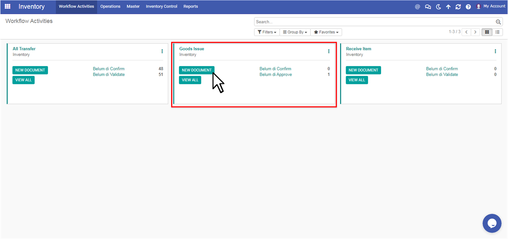Click NEW DOCUMENT in the Goods Issue card
The image size is (508, 239).
click(x=196, y=70)
